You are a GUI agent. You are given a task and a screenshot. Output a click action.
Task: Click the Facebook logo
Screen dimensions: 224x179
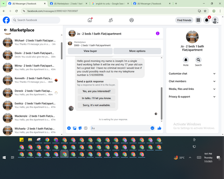click(x=6, y=20)
